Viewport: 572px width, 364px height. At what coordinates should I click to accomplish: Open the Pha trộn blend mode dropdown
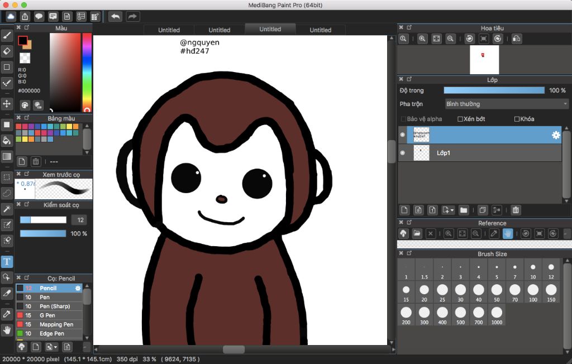click(507, 104)
